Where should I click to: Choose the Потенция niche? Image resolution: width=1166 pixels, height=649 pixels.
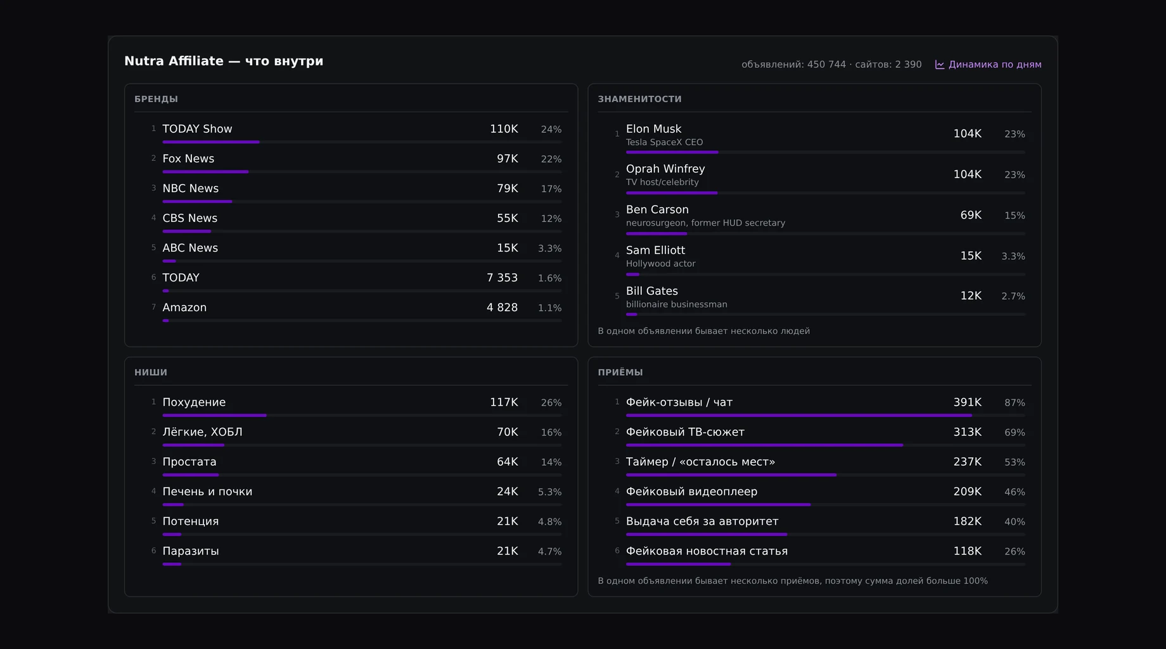tap(356, 525)
